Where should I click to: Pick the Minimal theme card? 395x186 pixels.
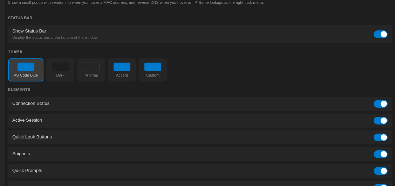click(x=91, y=70)
